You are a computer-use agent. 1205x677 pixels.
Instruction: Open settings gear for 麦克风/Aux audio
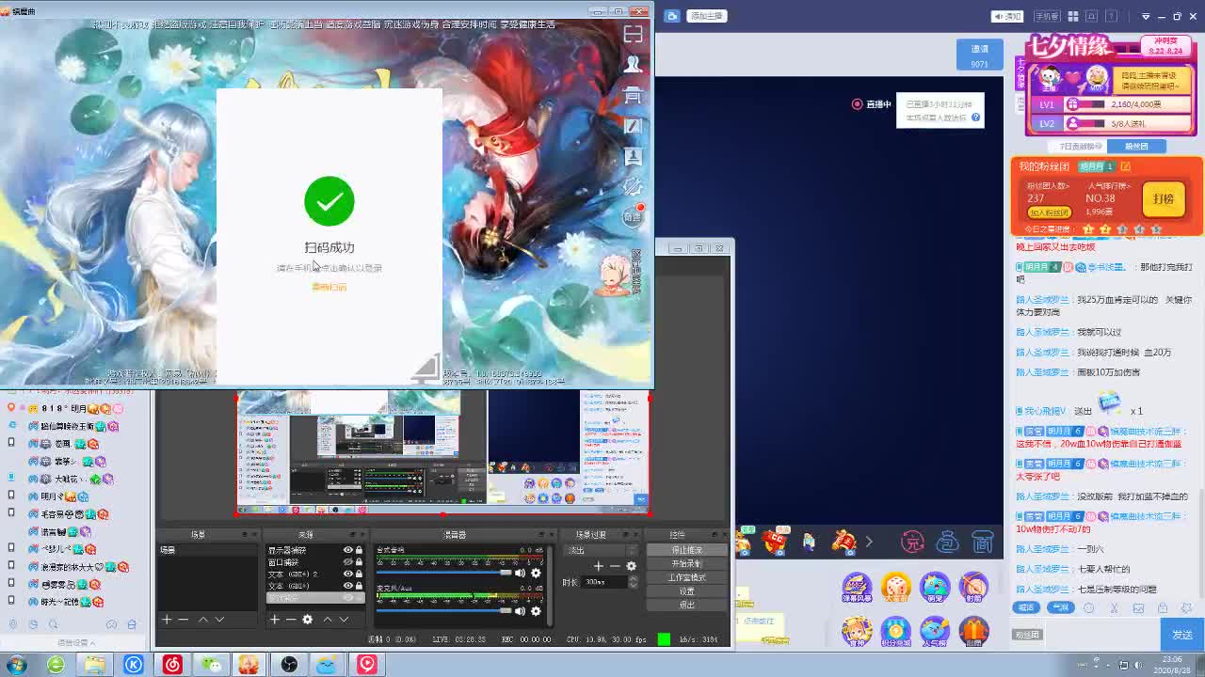pyautogui.click(x=536, y=611)
